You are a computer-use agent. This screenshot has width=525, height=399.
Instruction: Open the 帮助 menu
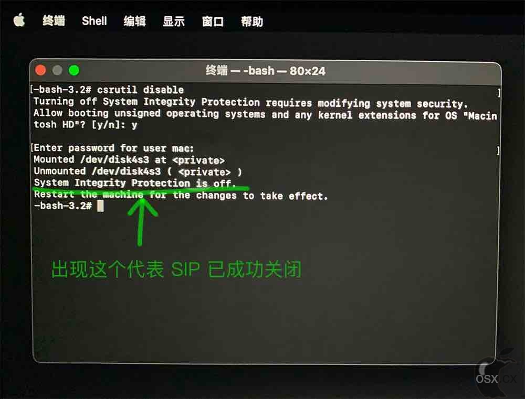click(x=252, y=21)
